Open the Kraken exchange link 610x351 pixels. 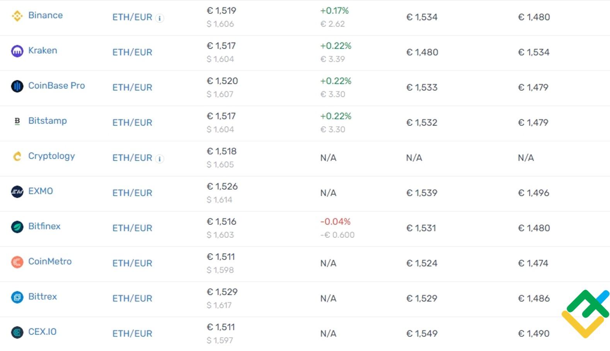pos(43,51)
